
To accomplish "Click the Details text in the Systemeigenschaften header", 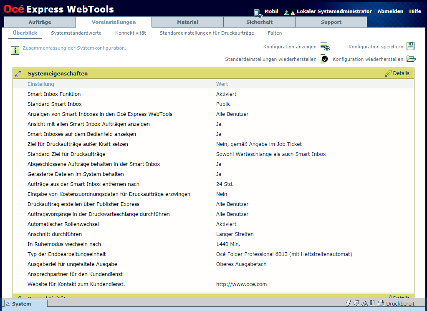I will 401,73.
